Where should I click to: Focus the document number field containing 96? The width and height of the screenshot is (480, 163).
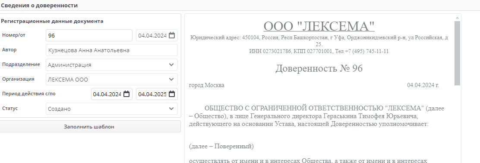coord(89,35)
